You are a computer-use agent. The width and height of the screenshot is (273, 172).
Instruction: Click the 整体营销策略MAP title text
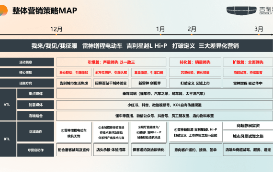coord(45,11)
